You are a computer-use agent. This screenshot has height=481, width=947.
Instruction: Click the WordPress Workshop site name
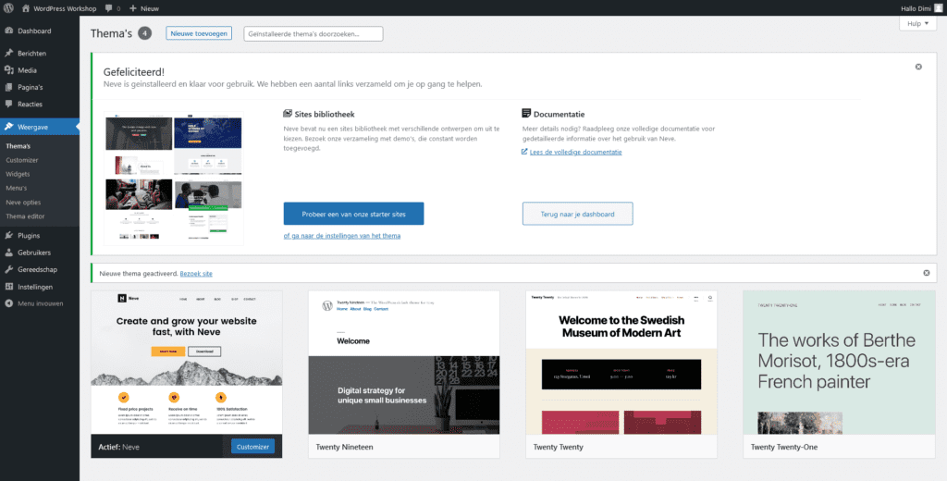[65, 8]
